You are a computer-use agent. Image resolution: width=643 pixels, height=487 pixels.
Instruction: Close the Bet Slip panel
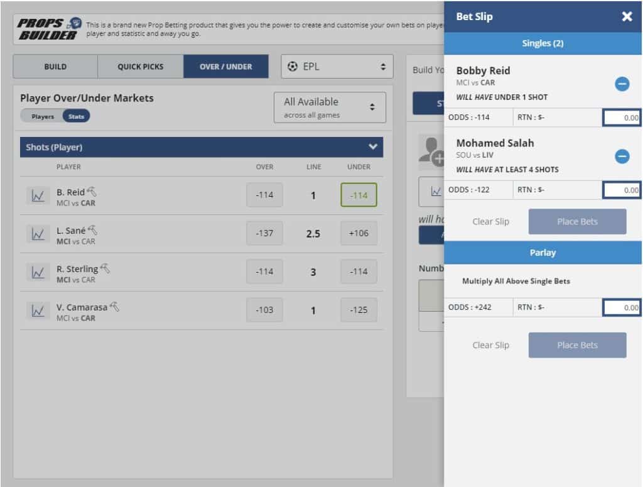627,16
